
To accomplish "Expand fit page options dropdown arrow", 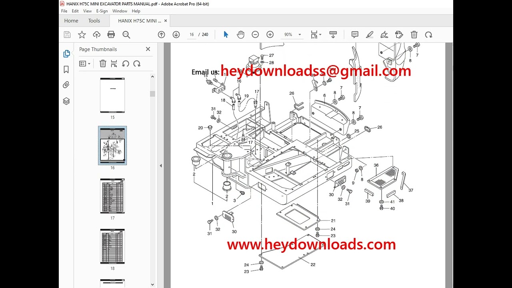I will (x=320, y=35).
